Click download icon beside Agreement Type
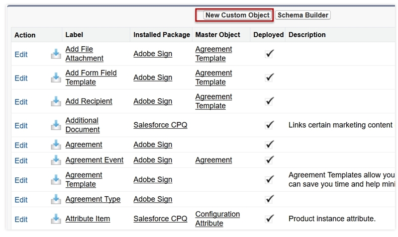The image size is (398, 237). [x=56, y=199]
